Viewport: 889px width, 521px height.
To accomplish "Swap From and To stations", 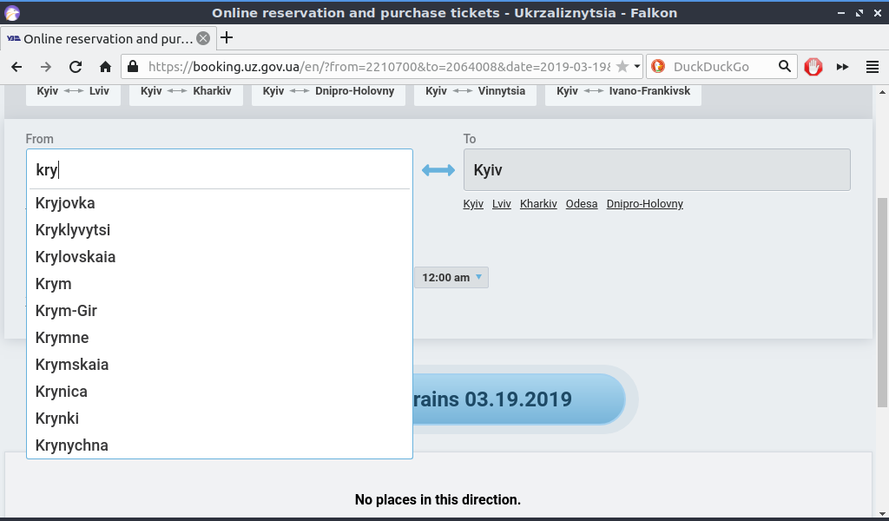I will pyautogui.click(x=438, y=170).
